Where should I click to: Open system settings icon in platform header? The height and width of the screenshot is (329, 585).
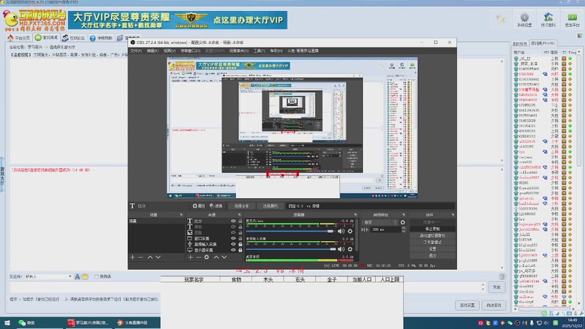pyautogui.click(x=524, y=20)
